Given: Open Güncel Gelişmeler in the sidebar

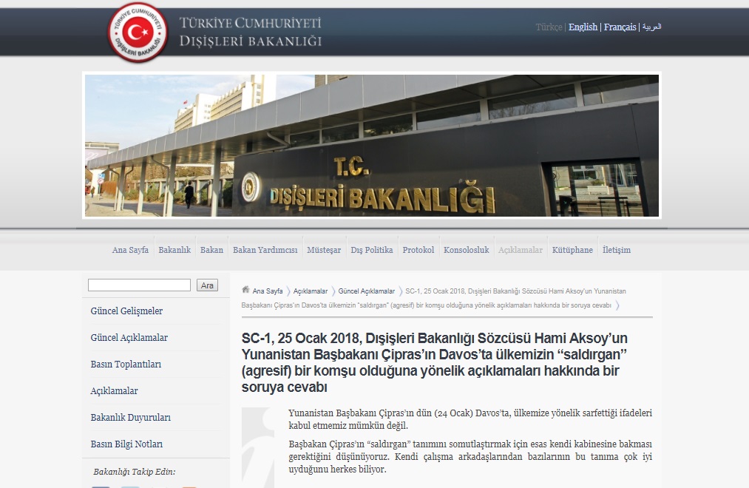Looking at the screenshot, I should tap(126, 311).
